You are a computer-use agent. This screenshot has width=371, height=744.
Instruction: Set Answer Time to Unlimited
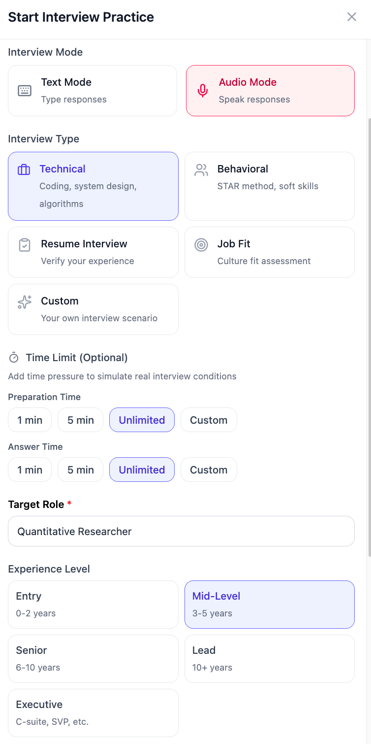point(142,470)
